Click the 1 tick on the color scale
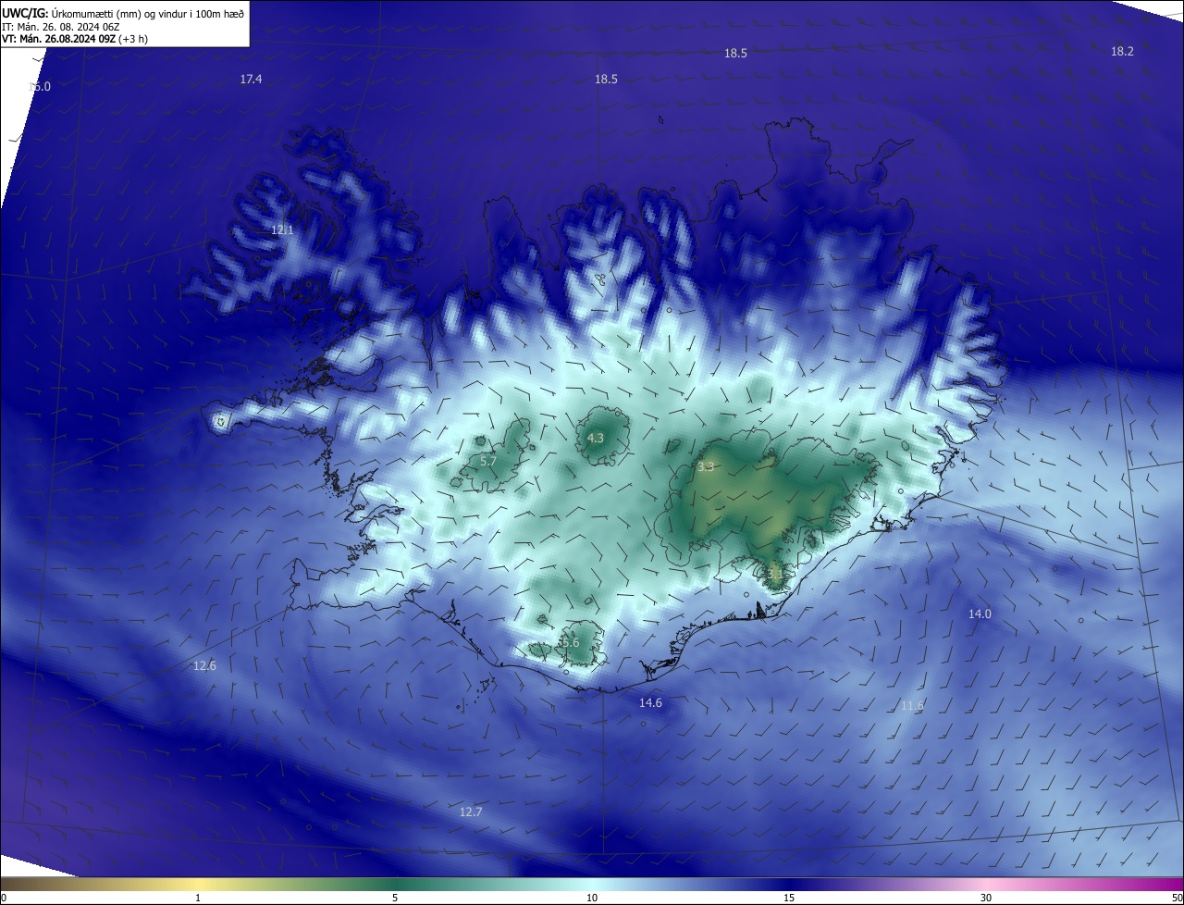1184x905 pixels. click(198, 899)
